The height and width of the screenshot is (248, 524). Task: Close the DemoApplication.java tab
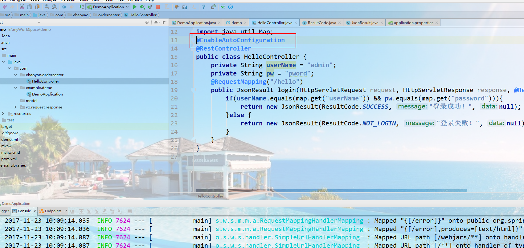(219, 23)
